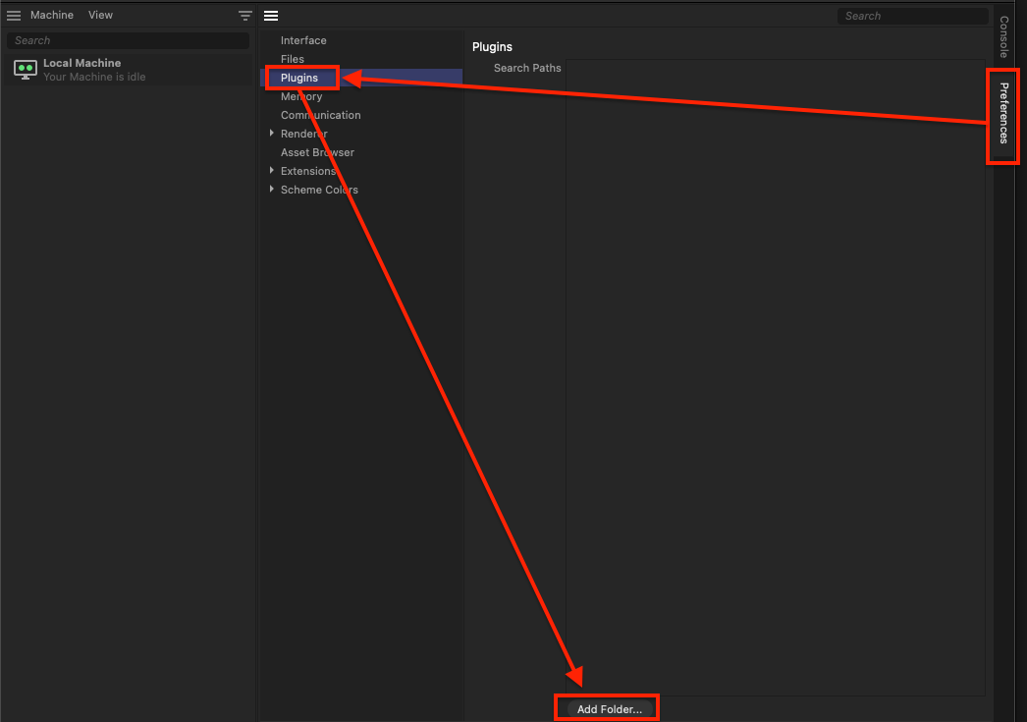Open the hamburger menu beside Machine
Viewport: 1027px width, 722px height.
14,16
